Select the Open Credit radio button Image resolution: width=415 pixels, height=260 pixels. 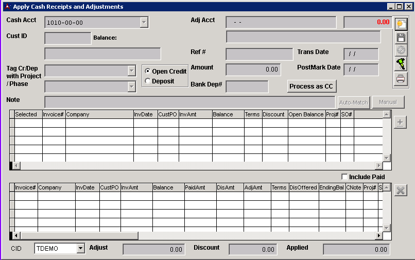[148, 72]
